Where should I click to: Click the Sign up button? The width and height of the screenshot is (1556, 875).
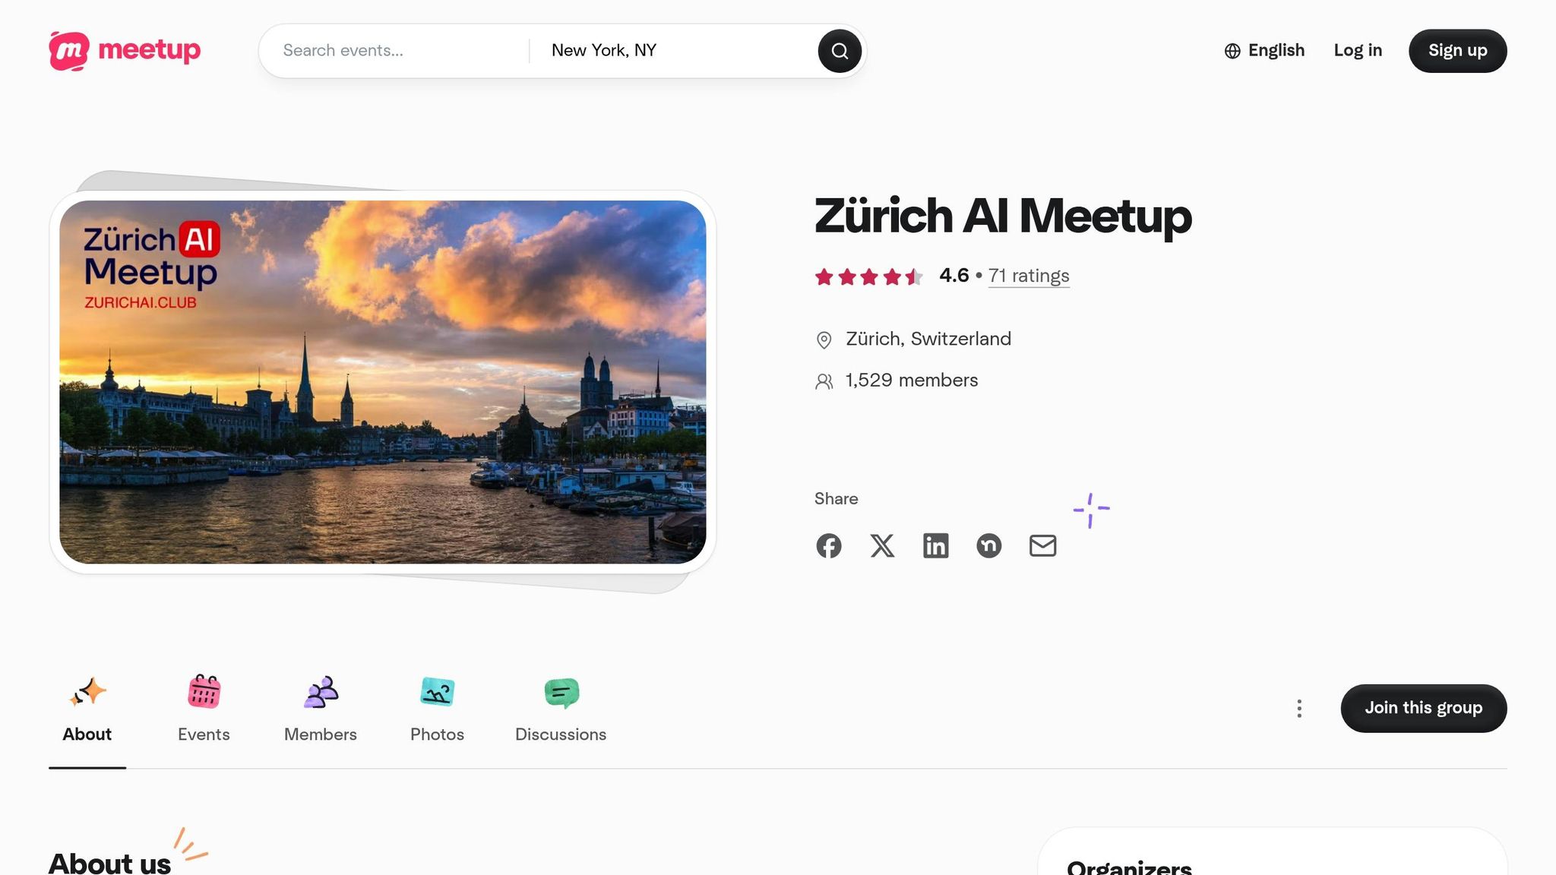coord(1457,50)
